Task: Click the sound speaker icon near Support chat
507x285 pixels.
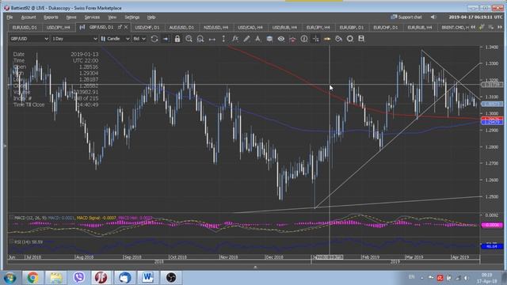Action: click(x=433, y=17)
